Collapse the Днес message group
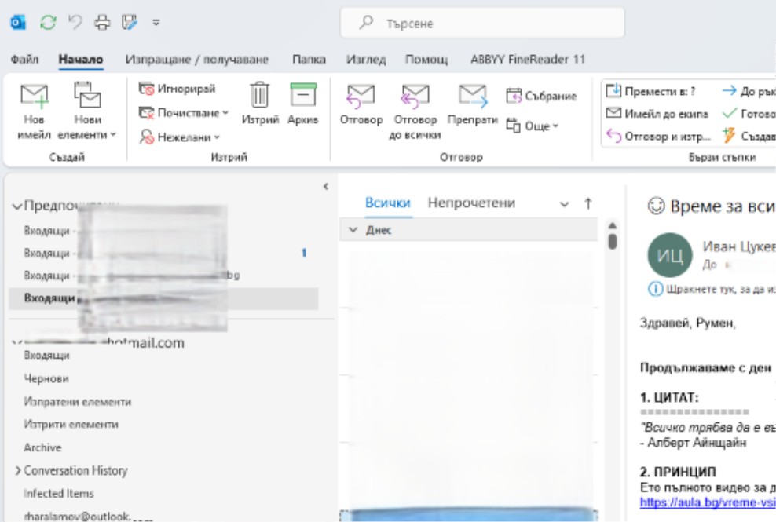This screenshot has width=776, height=522. pyautogui.click(x=353, y=229)
